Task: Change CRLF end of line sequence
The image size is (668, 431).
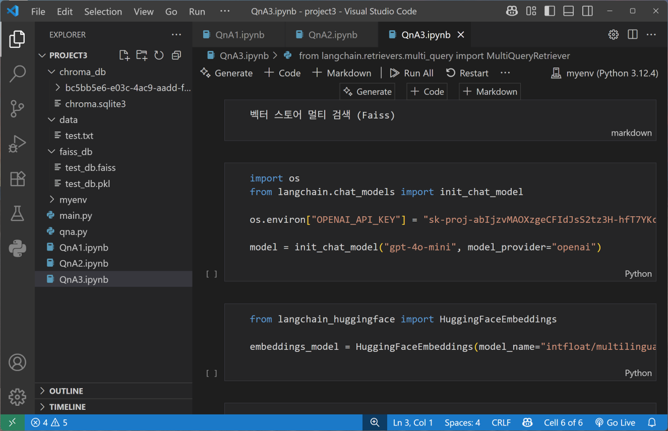Action: click(501, 423)
